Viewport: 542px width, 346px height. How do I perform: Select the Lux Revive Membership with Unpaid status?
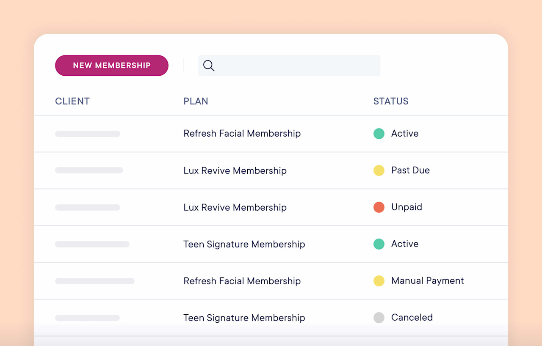235,207
